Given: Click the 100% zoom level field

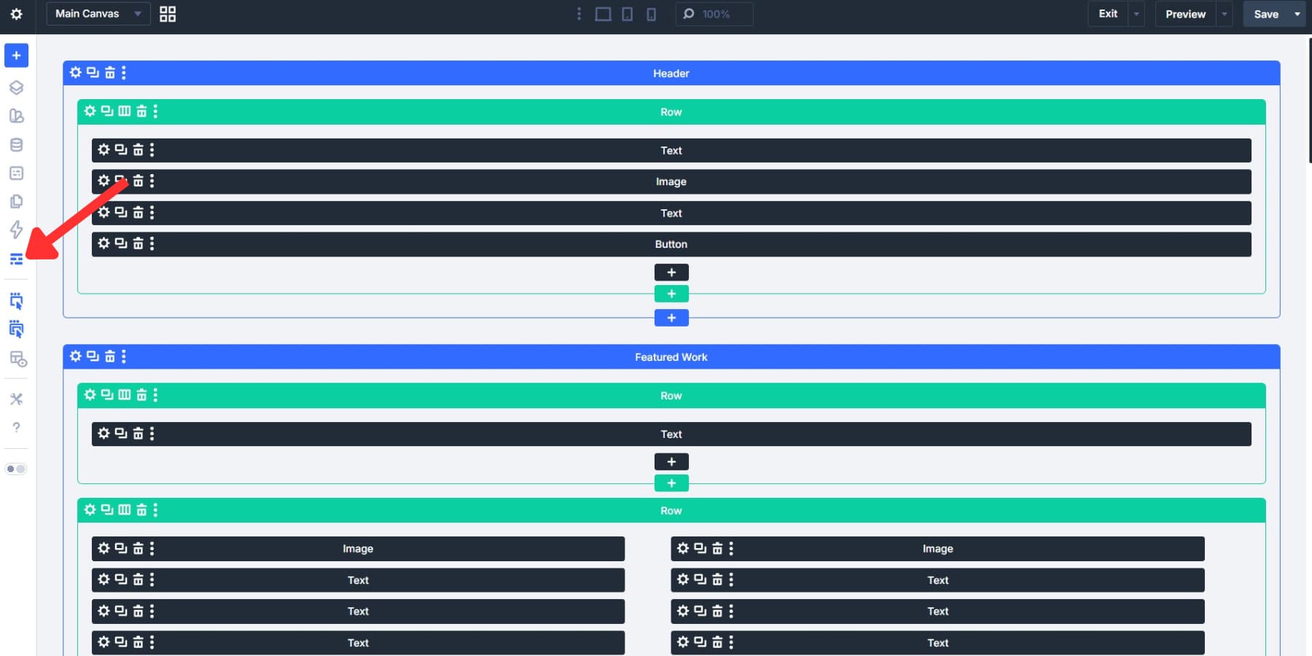Looking at the screenshot, I should (x=718, y=14).
